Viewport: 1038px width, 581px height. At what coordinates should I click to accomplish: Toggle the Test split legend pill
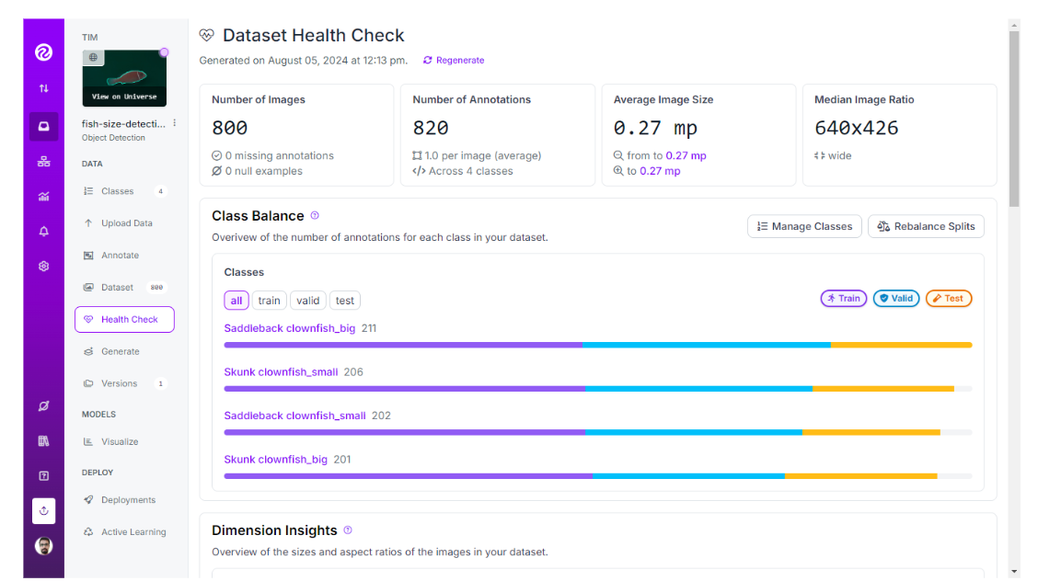(948, 299)
